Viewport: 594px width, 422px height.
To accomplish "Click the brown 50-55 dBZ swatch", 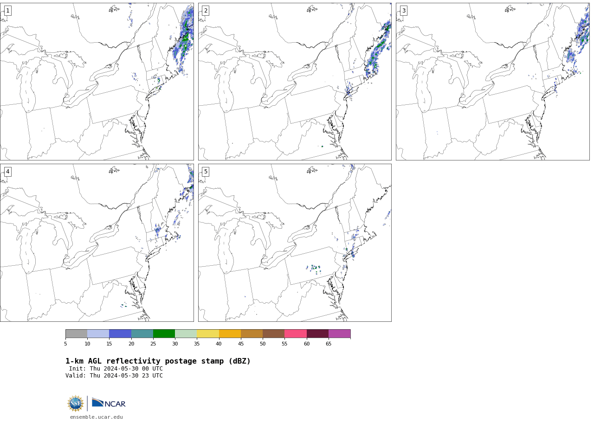I will tap(273, 334).
